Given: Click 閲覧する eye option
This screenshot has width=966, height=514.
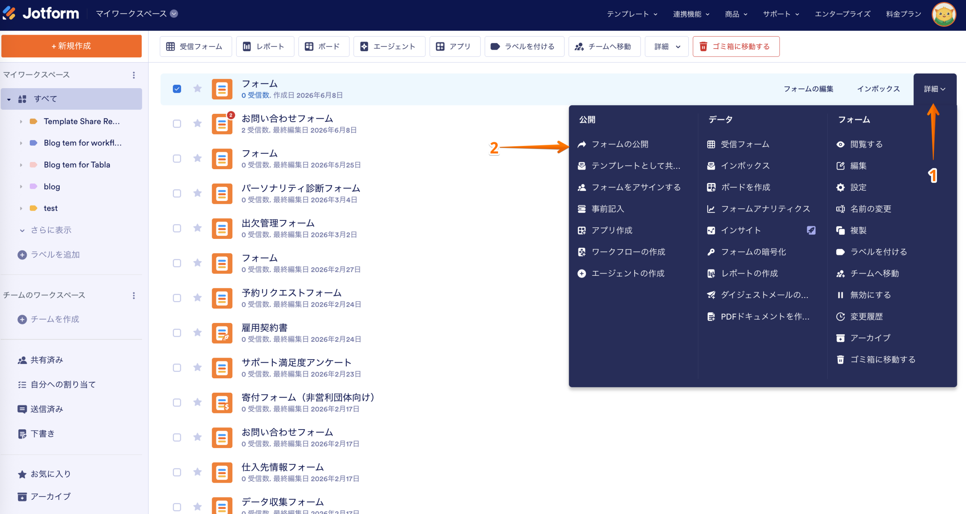Looking at the screenshot, I should 860,144.
